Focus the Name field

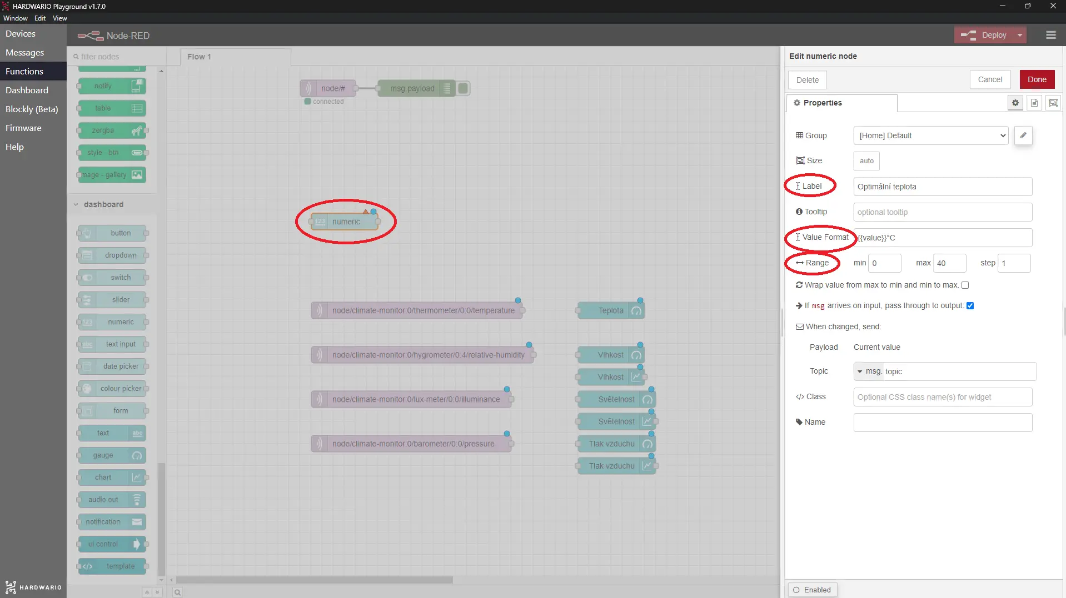coord(943,423)
